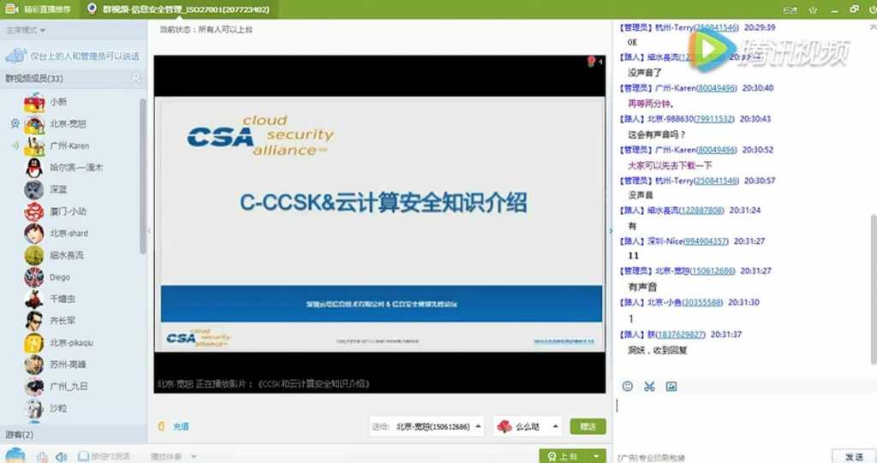The height and width of the screenshot is (463, 877).
Task: Click the gift icon on video corner
Action: pos(592,62)
